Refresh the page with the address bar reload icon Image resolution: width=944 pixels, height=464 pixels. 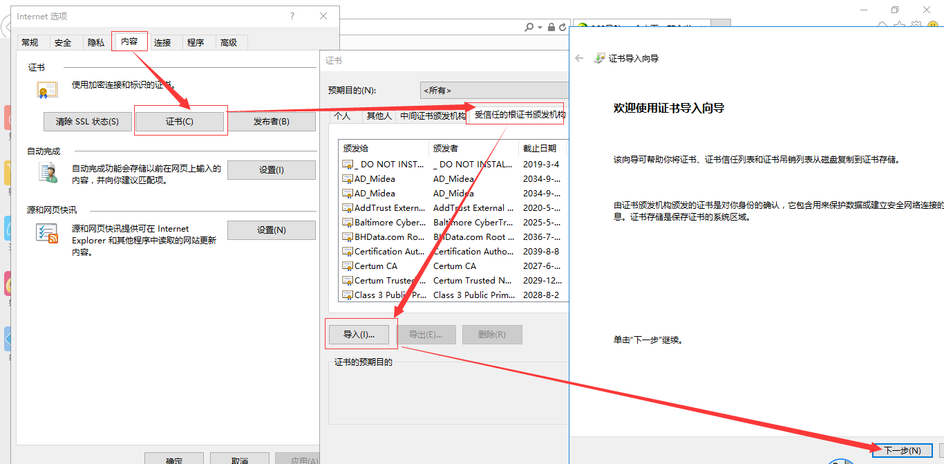(x=562, y=27)
